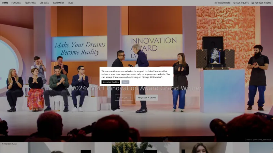Open the HOME nav item
This screenshot has width=273, height=153.
(5, 3)
